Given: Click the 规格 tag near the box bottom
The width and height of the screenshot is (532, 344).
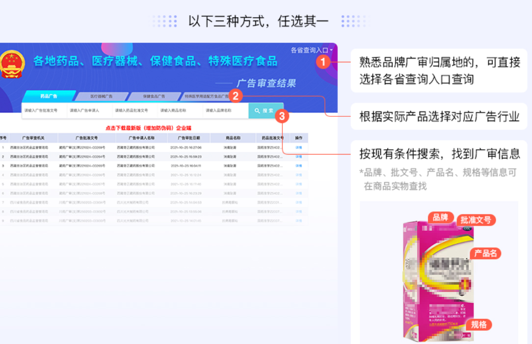Looking at the screenshot, I should (x=479, y=325).
